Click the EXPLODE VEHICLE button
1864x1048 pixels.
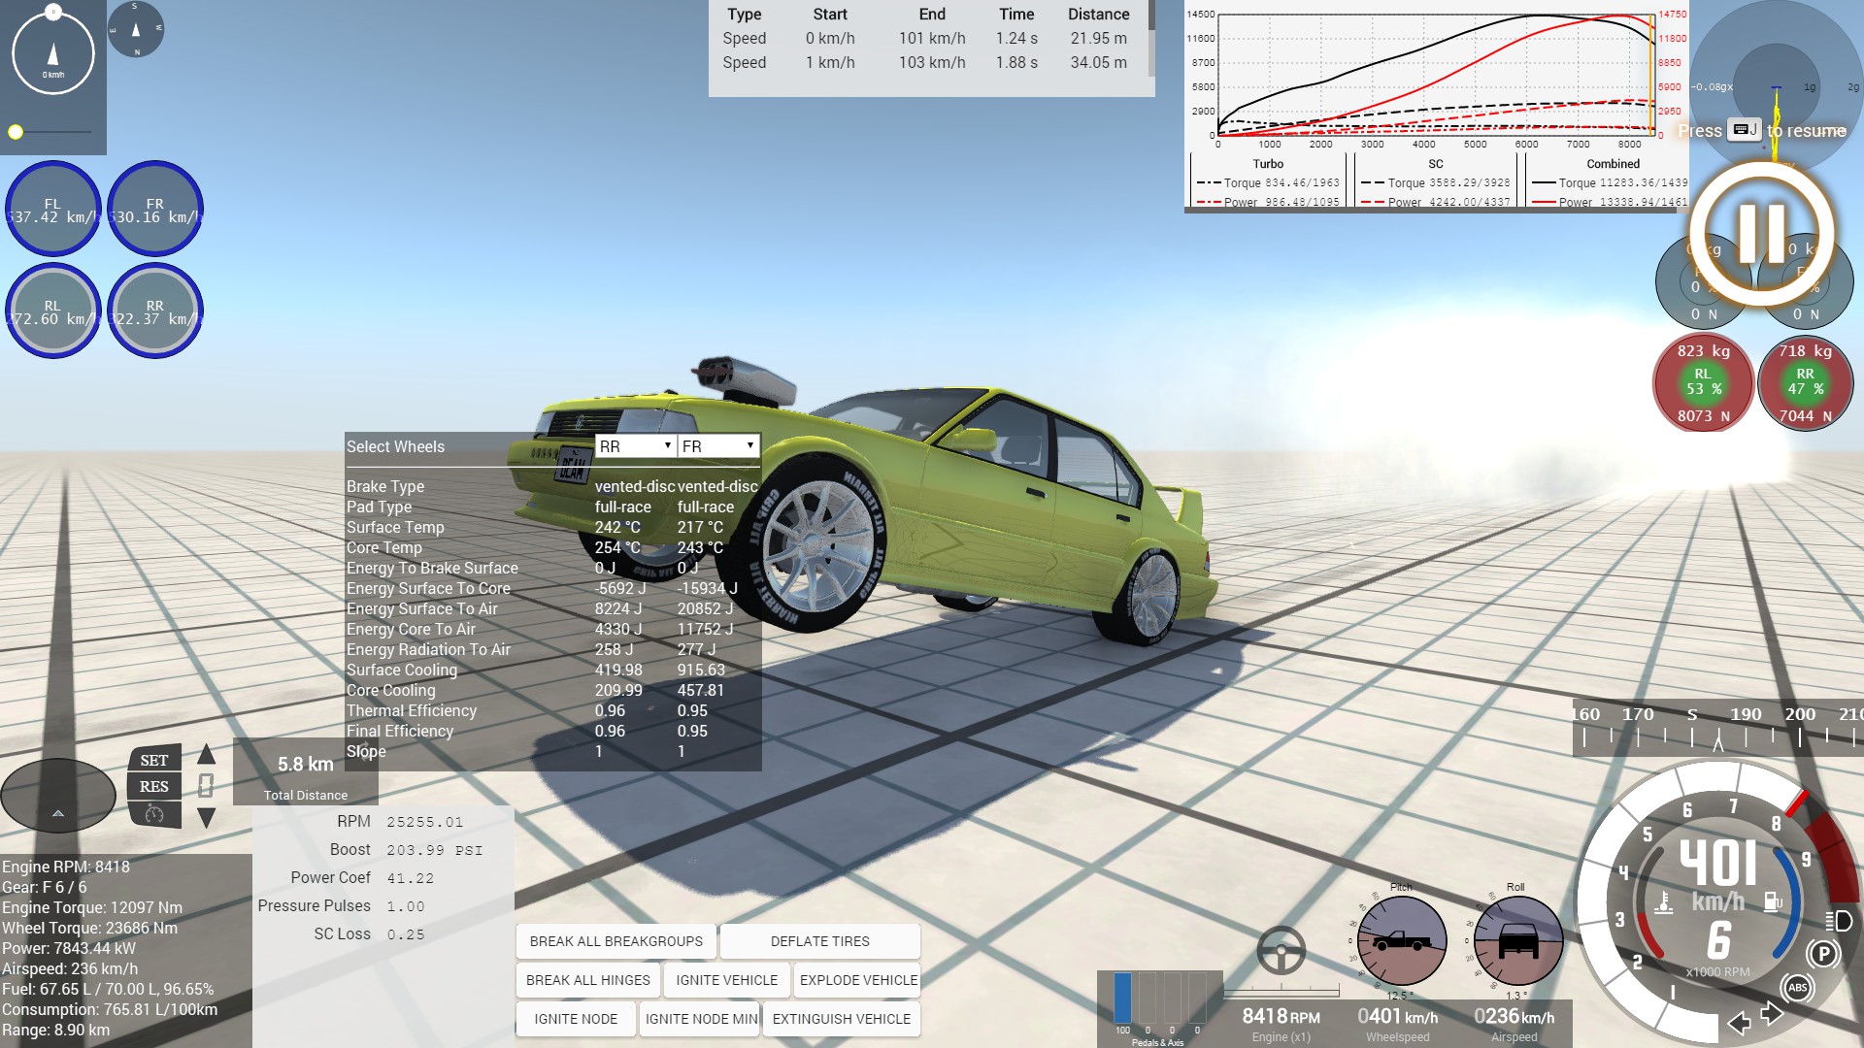click(858, 980)
